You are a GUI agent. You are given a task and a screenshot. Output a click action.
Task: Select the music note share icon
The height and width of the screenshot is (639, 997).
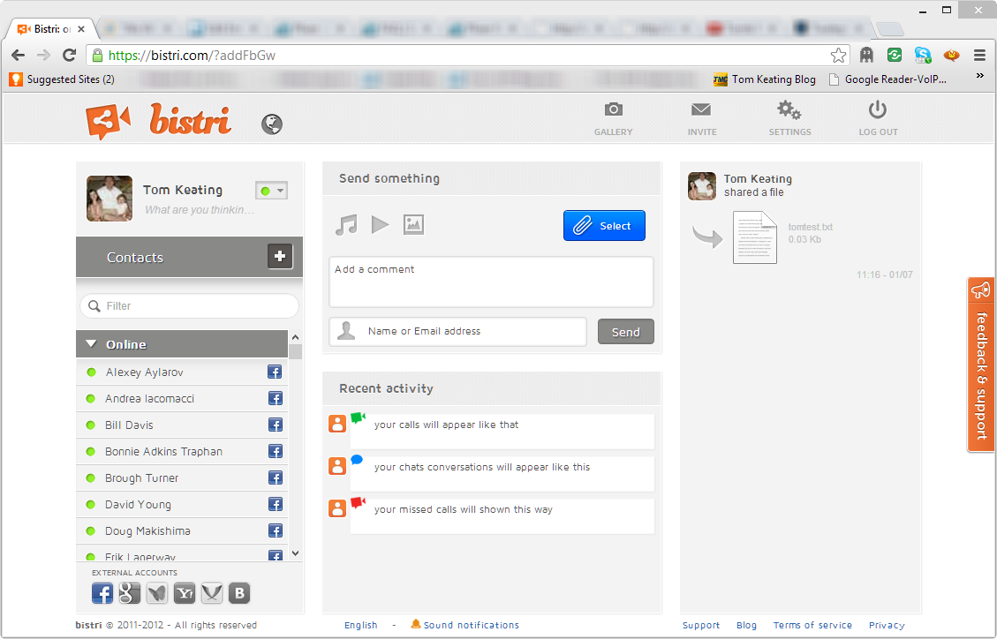[x=346, y=225]
